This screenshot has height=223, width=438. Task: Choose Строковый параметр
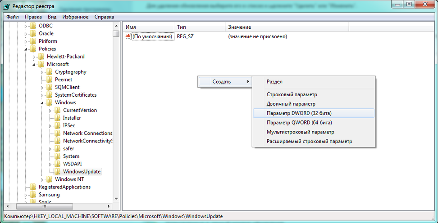[x=313, y=94]
